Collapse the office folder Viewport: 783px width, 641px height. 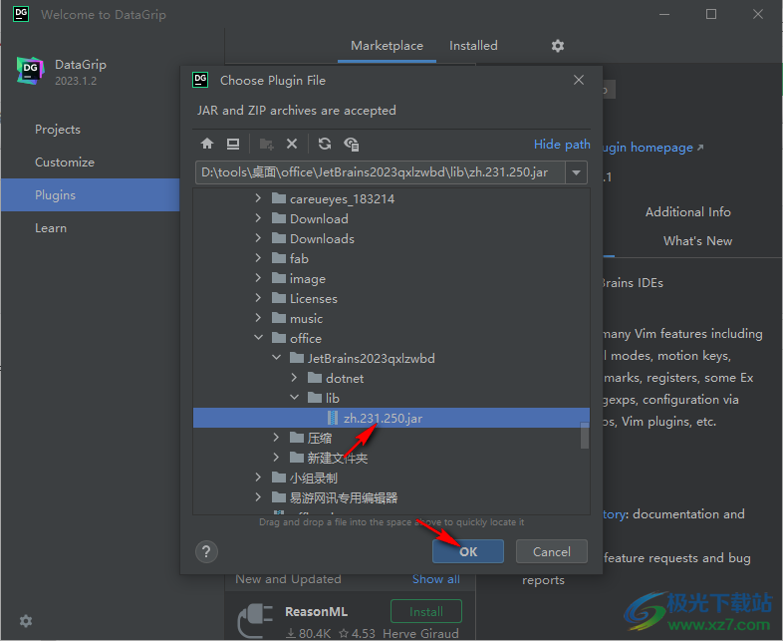(x=258, y=338)
